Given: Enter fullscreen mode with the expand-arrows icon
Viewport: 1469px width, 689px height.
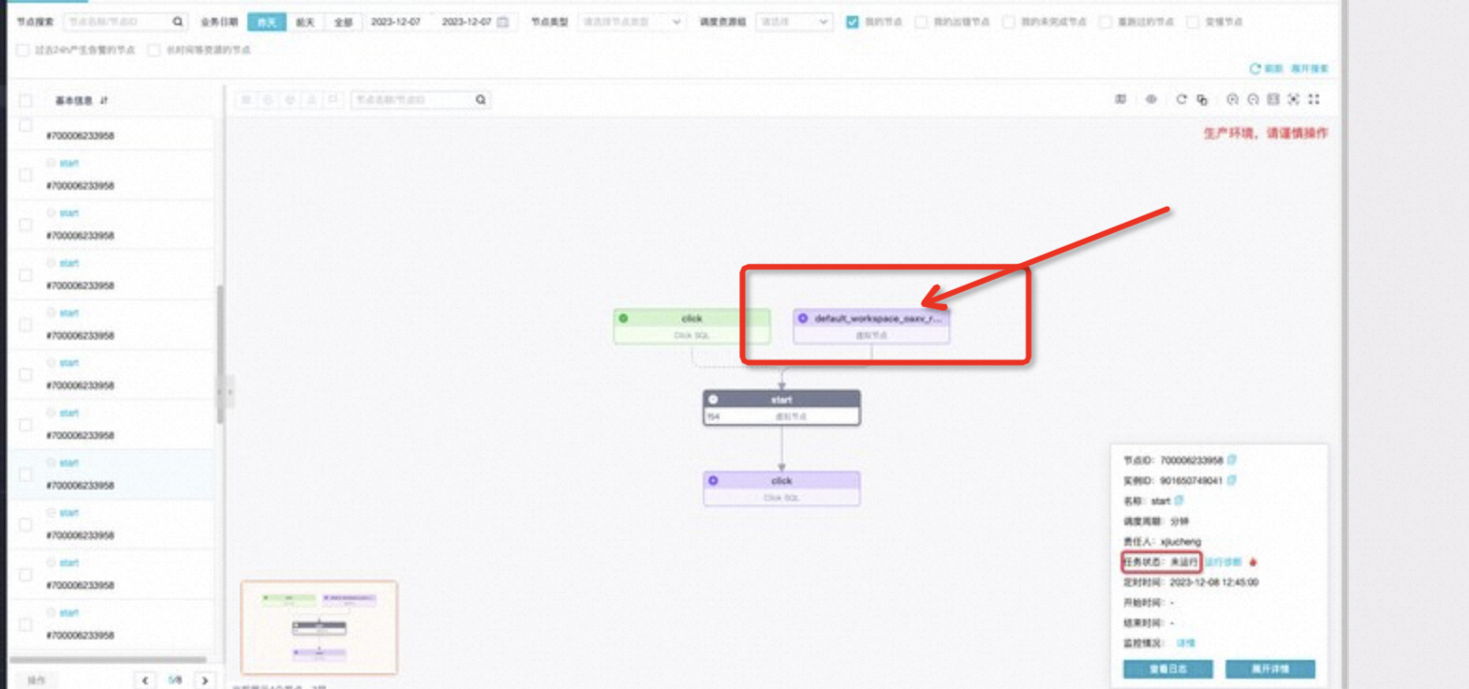Looking at the screenshot, I should coord(1314,99).
